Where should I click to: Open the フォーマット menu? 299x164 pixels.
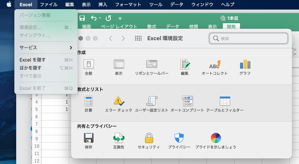[x=128, y=4]
